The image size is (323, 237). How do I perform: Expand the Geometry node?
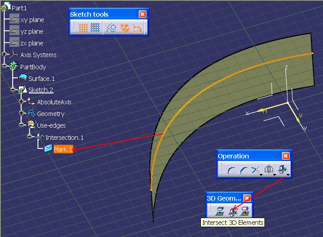point(21,113)
